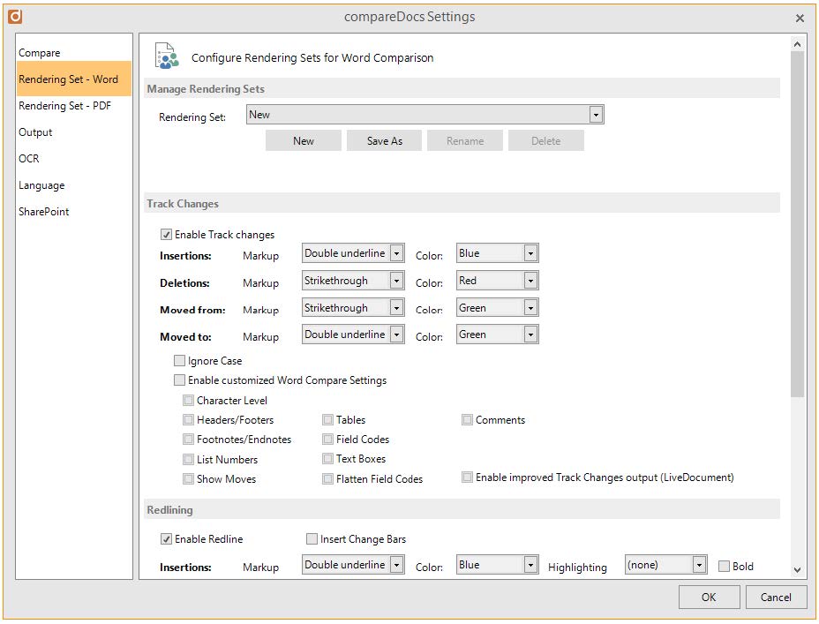The width and height of the screenshot is (819, 624).
Task: Switch to Rendering Set - PDF
Action: 73,106
